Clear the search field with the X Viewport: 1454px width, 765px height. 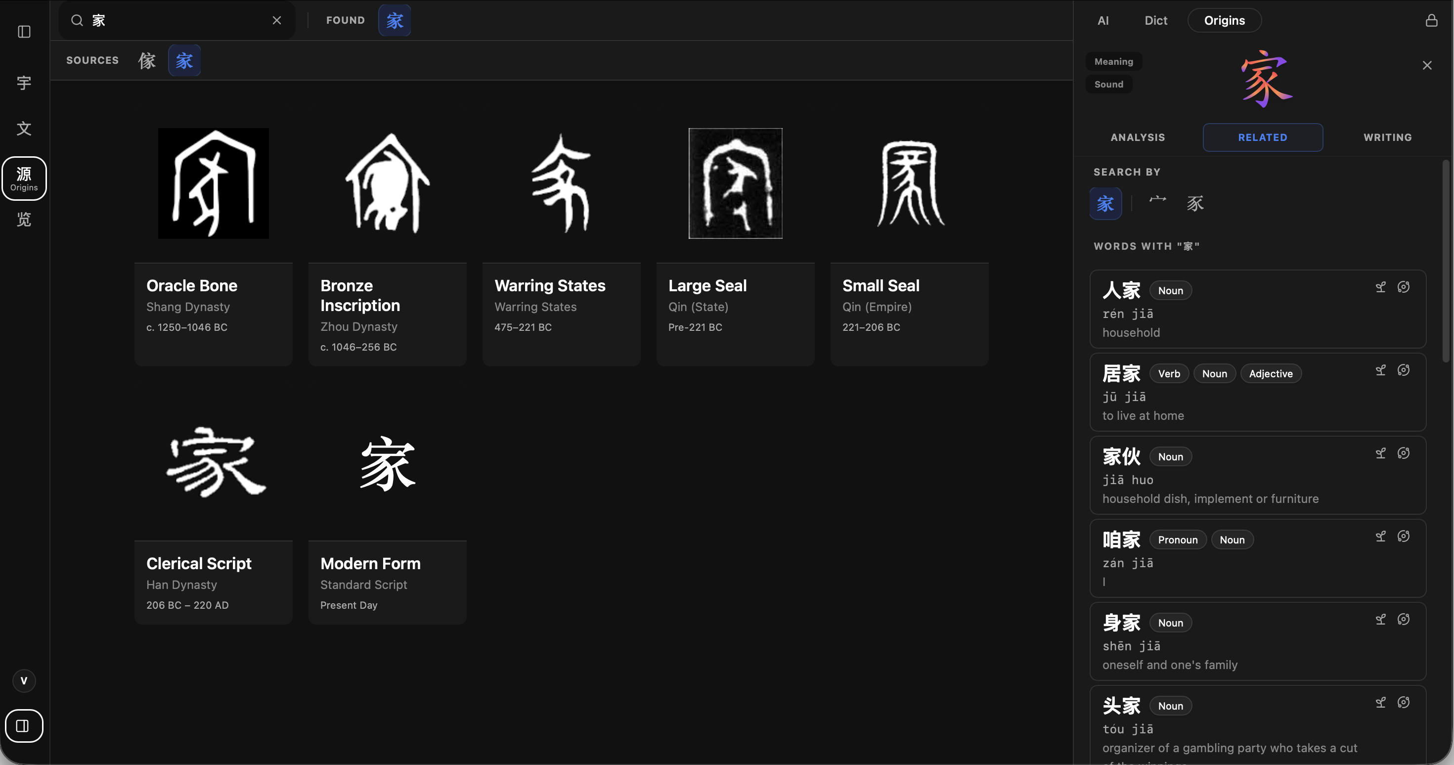276,21
